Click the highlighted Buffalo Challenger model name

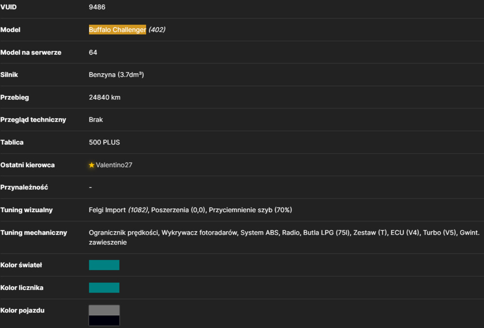pyautogui.click(x=117, y=30)
